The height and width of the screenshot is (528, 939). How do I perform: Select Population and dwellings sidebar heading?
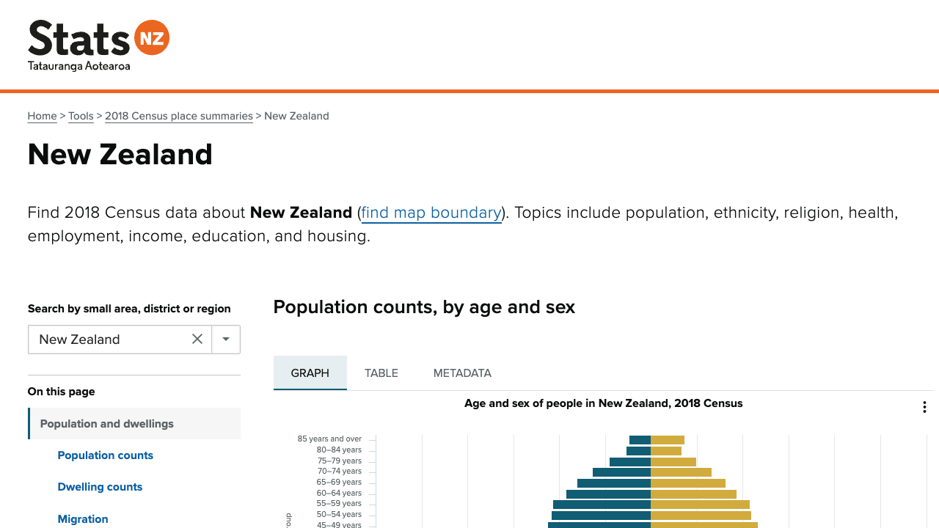tap(107, 424)
